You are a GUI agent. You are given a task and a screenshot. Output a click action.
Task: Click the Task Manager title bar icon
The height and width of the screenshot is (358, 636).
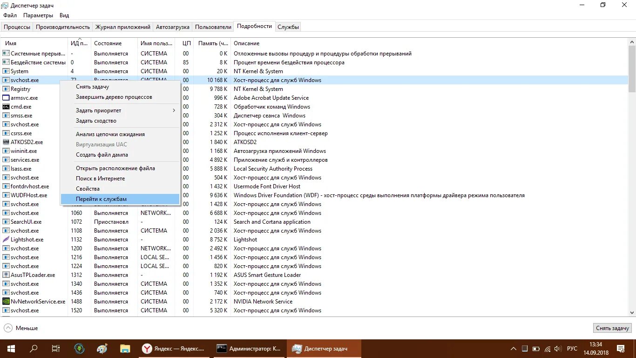click(x=5, y=5)
